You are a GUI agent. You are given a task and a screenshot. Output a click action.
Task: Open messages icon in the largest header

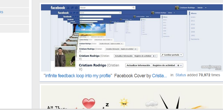72,8
